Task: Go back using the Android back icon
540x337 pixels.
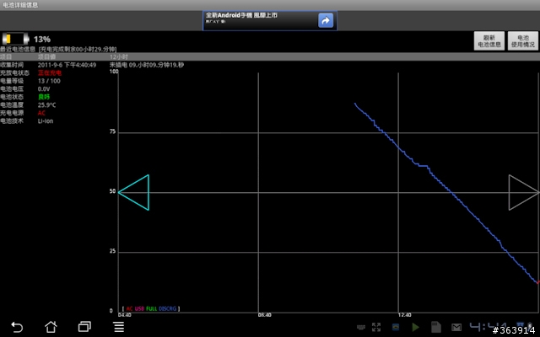Action: tap(17, 327)
